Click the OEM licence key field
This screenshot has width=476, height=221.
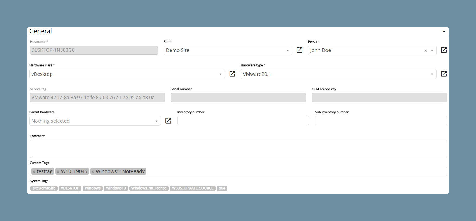(379, 97)
